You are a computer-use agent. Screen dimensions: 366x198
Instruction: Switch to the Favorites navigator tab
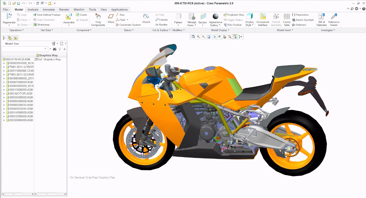15,38
